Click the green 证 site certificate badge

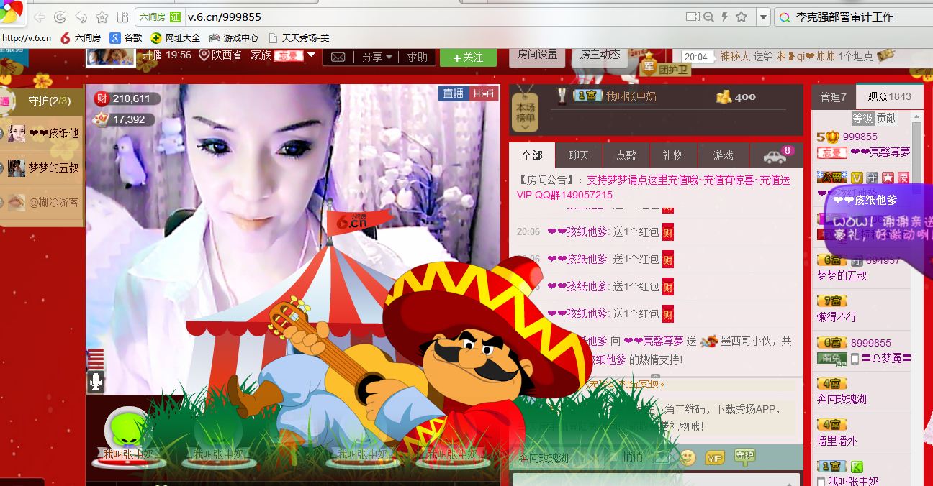[x=176, y=17]
